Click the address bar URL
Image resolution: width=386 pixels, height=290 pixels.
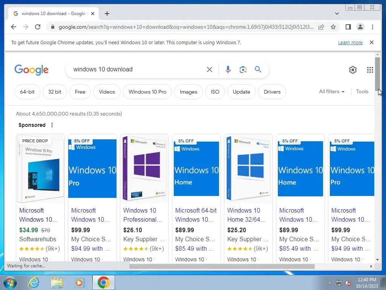click(186, 27)
